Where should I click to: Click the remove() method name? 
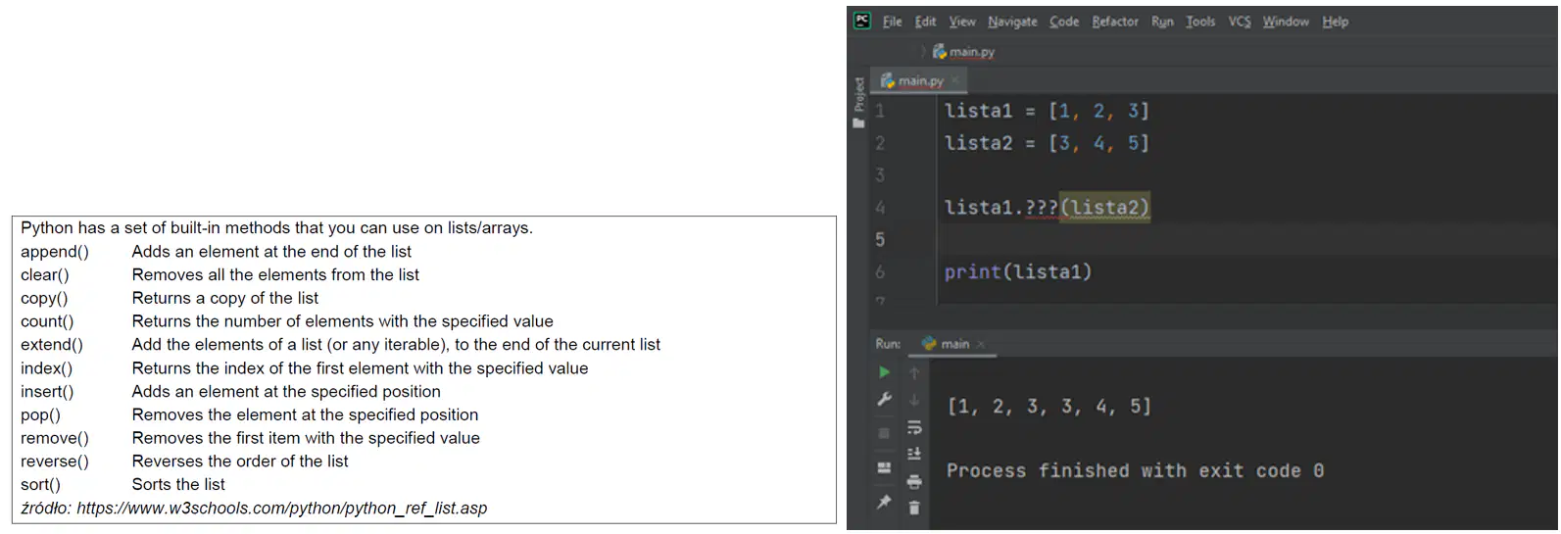(x=55, y=438)
